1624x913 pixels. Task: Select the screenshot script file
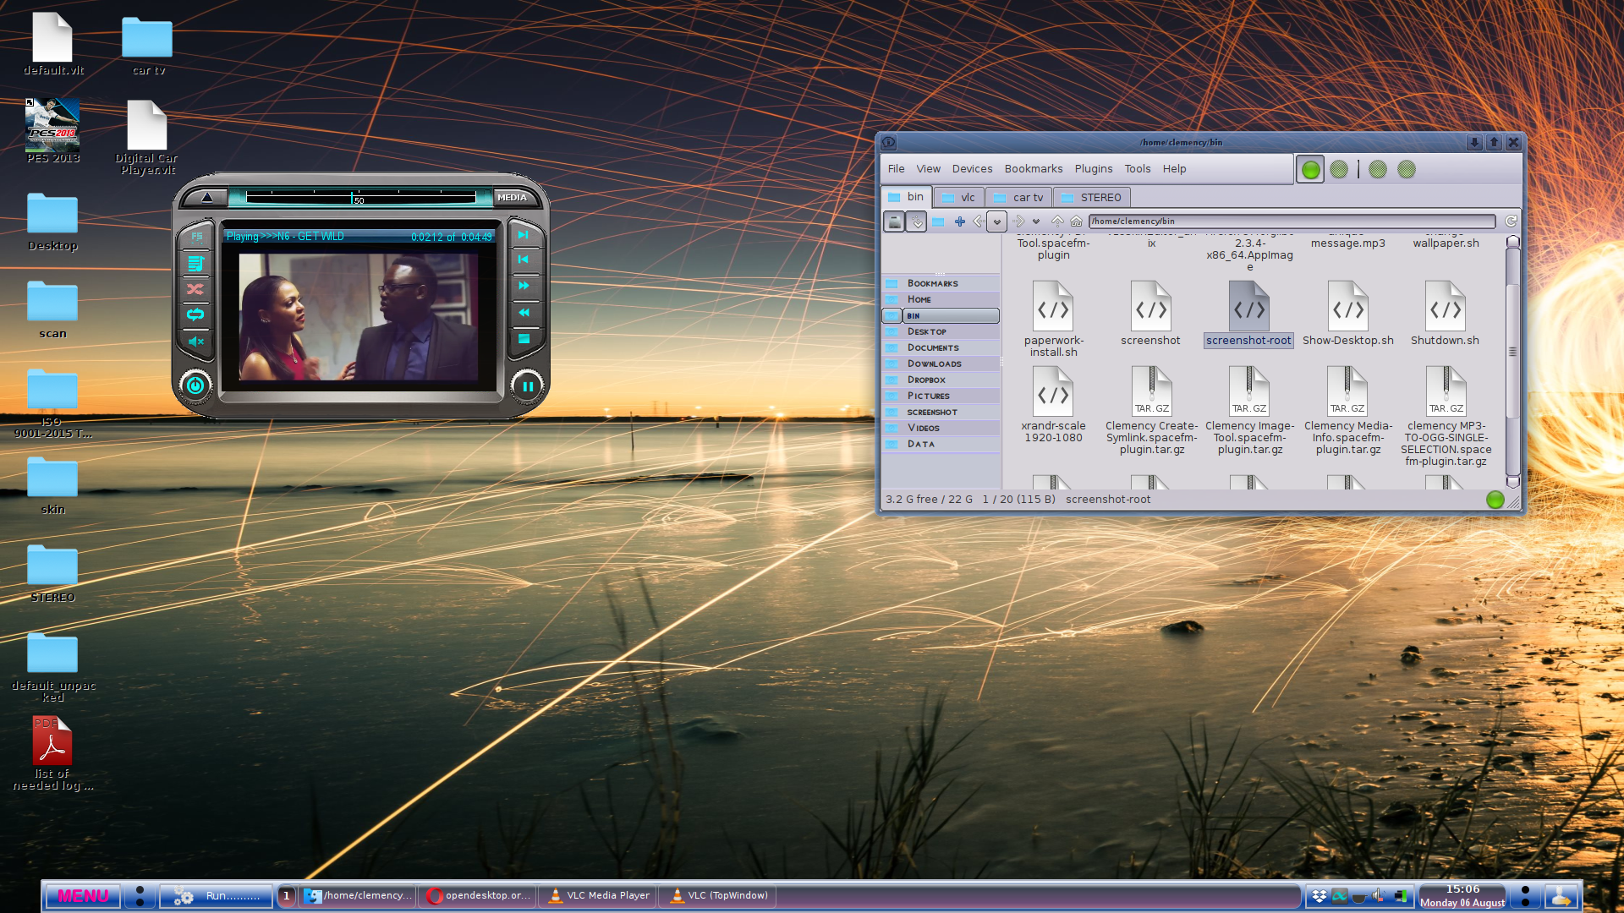(1150, 314)
